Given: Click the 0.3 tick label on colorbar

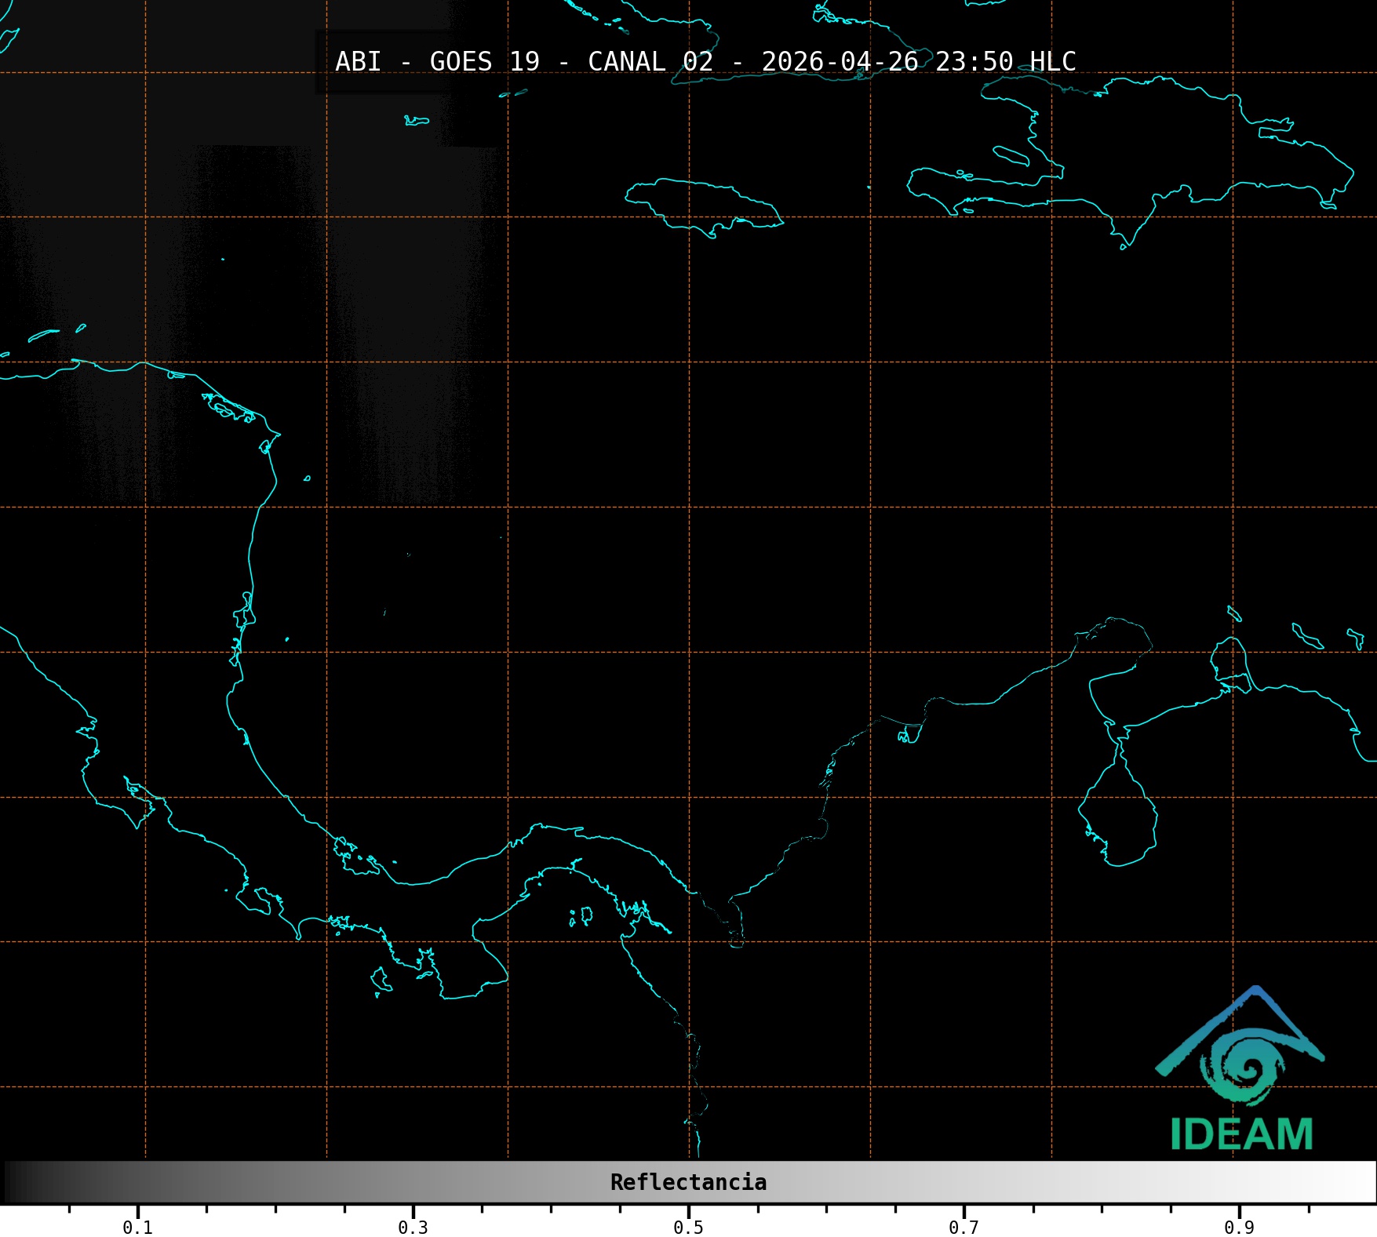Looking at the screenshot, I should 413,1227.
